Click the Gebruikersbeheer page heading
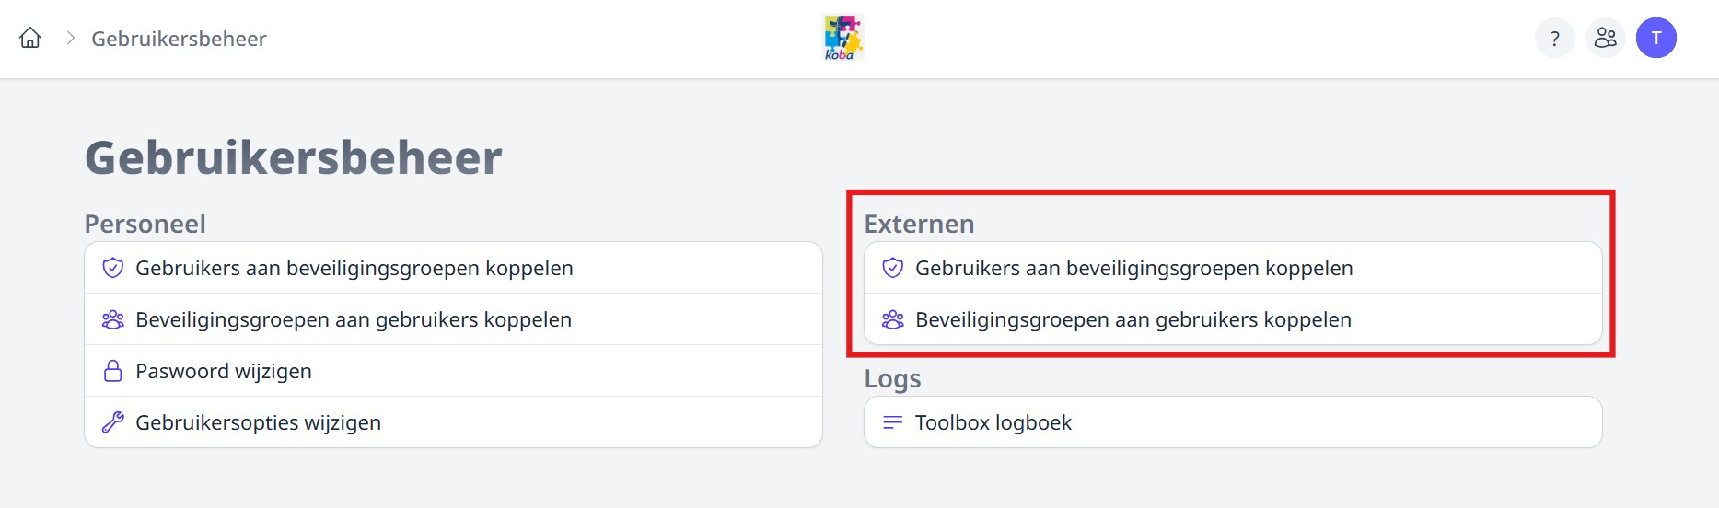Viewport: 1719px width, 508px height. (x=293, y=157)
